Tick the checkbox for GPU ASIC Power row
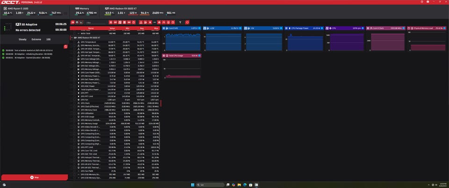 (75, 86)
